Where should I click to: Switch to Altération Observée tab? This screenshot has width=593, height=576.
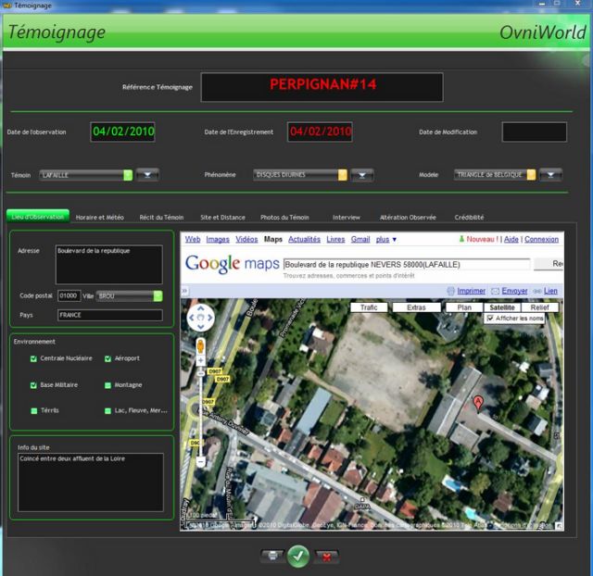(x=408, y=218)
